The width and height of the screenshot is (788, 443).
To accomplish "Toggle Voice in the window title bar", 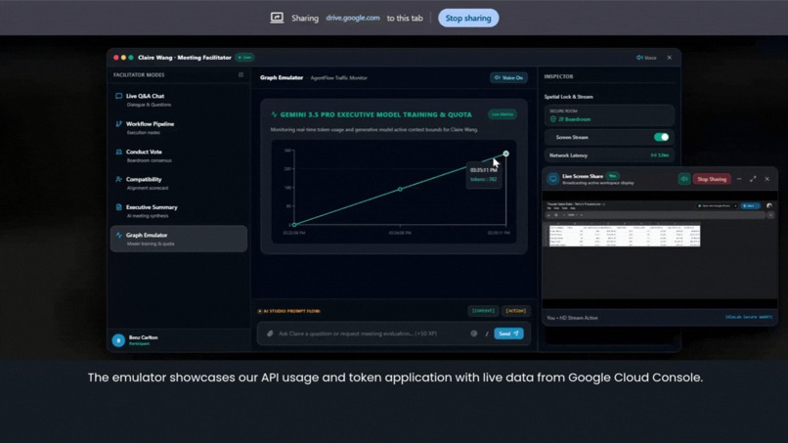I will [x=646, y=58].
